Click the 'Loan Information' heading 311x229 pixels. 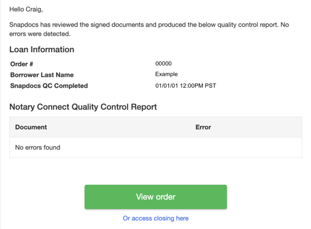[x=42, y=50]
